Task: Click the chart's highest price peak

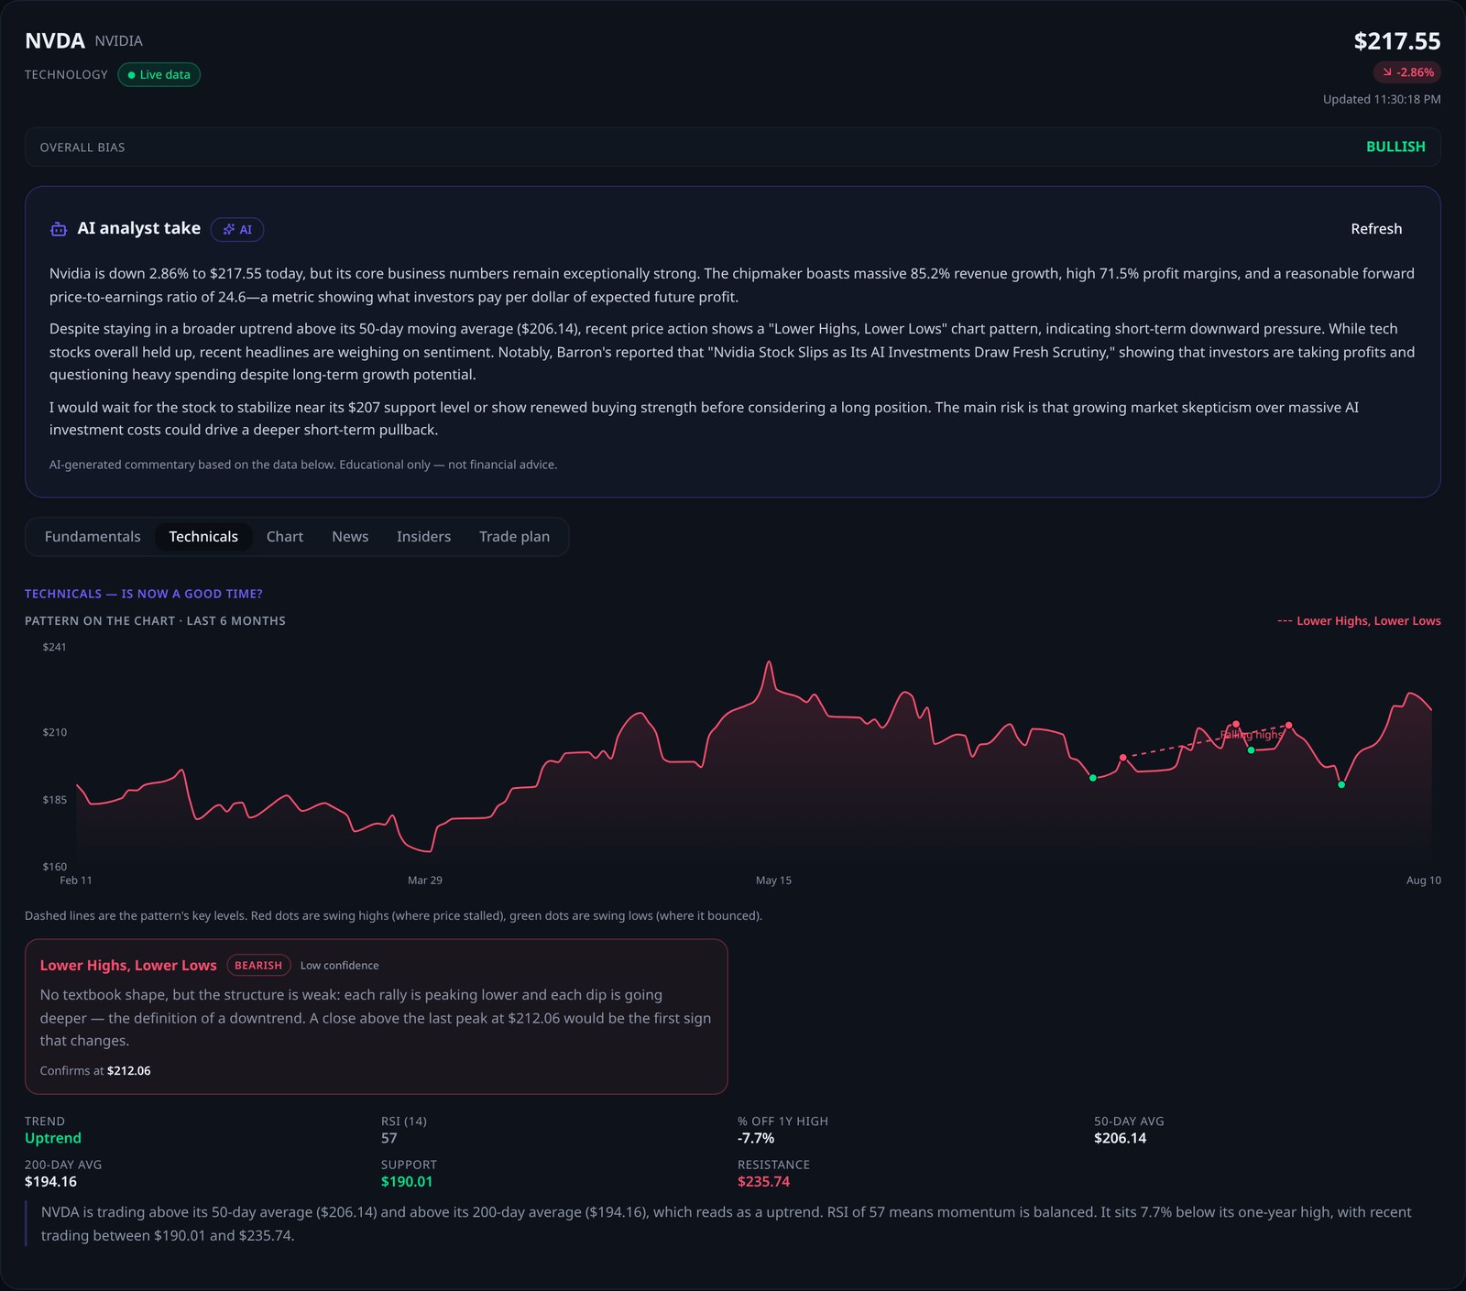Action: [x=769, y=662]
